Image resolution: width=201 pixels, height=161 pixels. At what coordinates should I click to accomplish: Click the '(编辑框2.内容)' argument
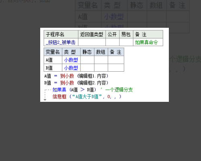pyautogui.click(x=93, y=83)
